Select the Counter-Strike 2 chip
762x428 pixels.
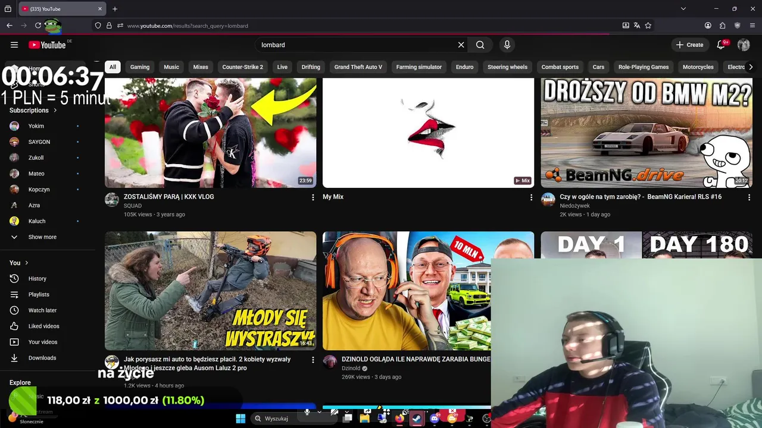point(242,67)
